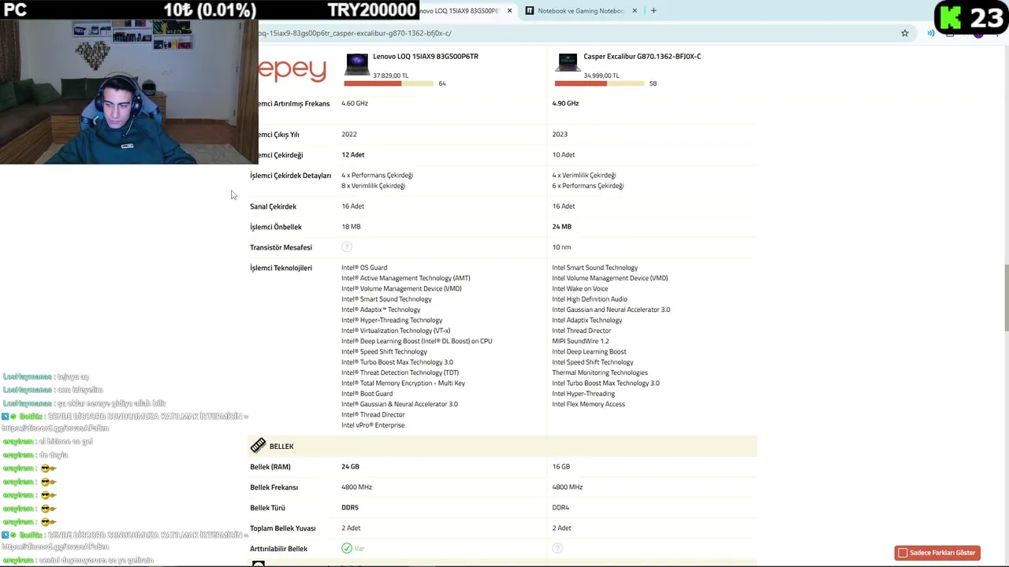Select the '18 MB' cache value
The height and width of the screenshot is (567, 1009).
tap(351, 227)
